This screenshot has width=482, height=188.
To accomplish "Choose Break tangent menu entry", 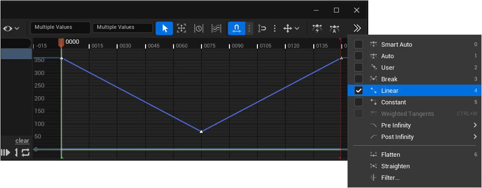I will coord(415,79).
